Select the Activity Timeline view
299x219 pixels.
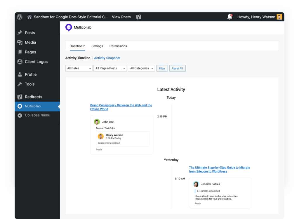point(78,58)
